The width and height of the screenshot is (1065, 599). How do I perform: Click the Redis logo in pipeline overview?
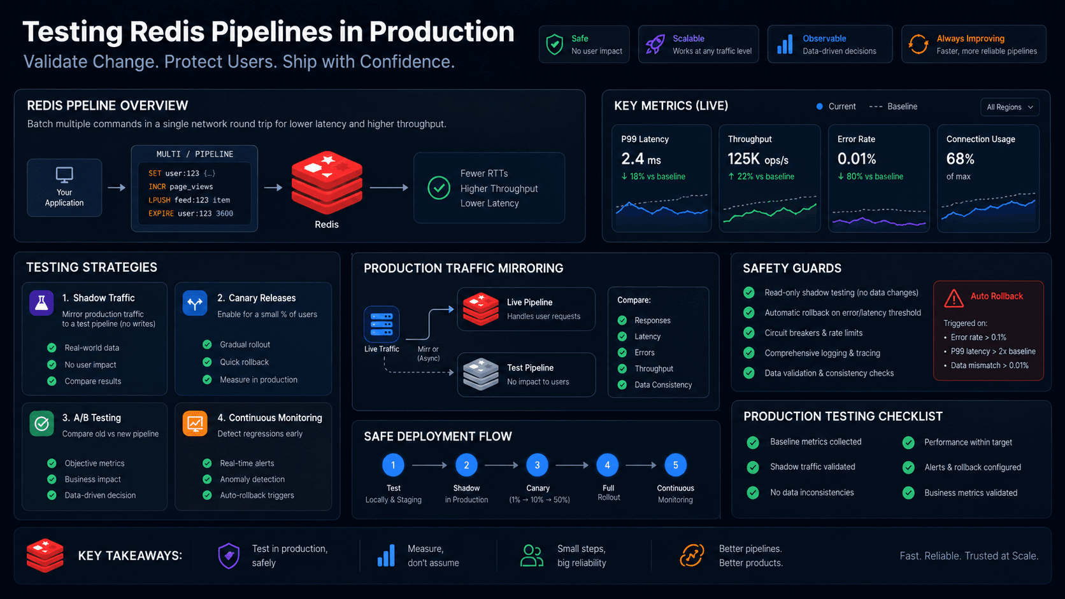[327, 183]
